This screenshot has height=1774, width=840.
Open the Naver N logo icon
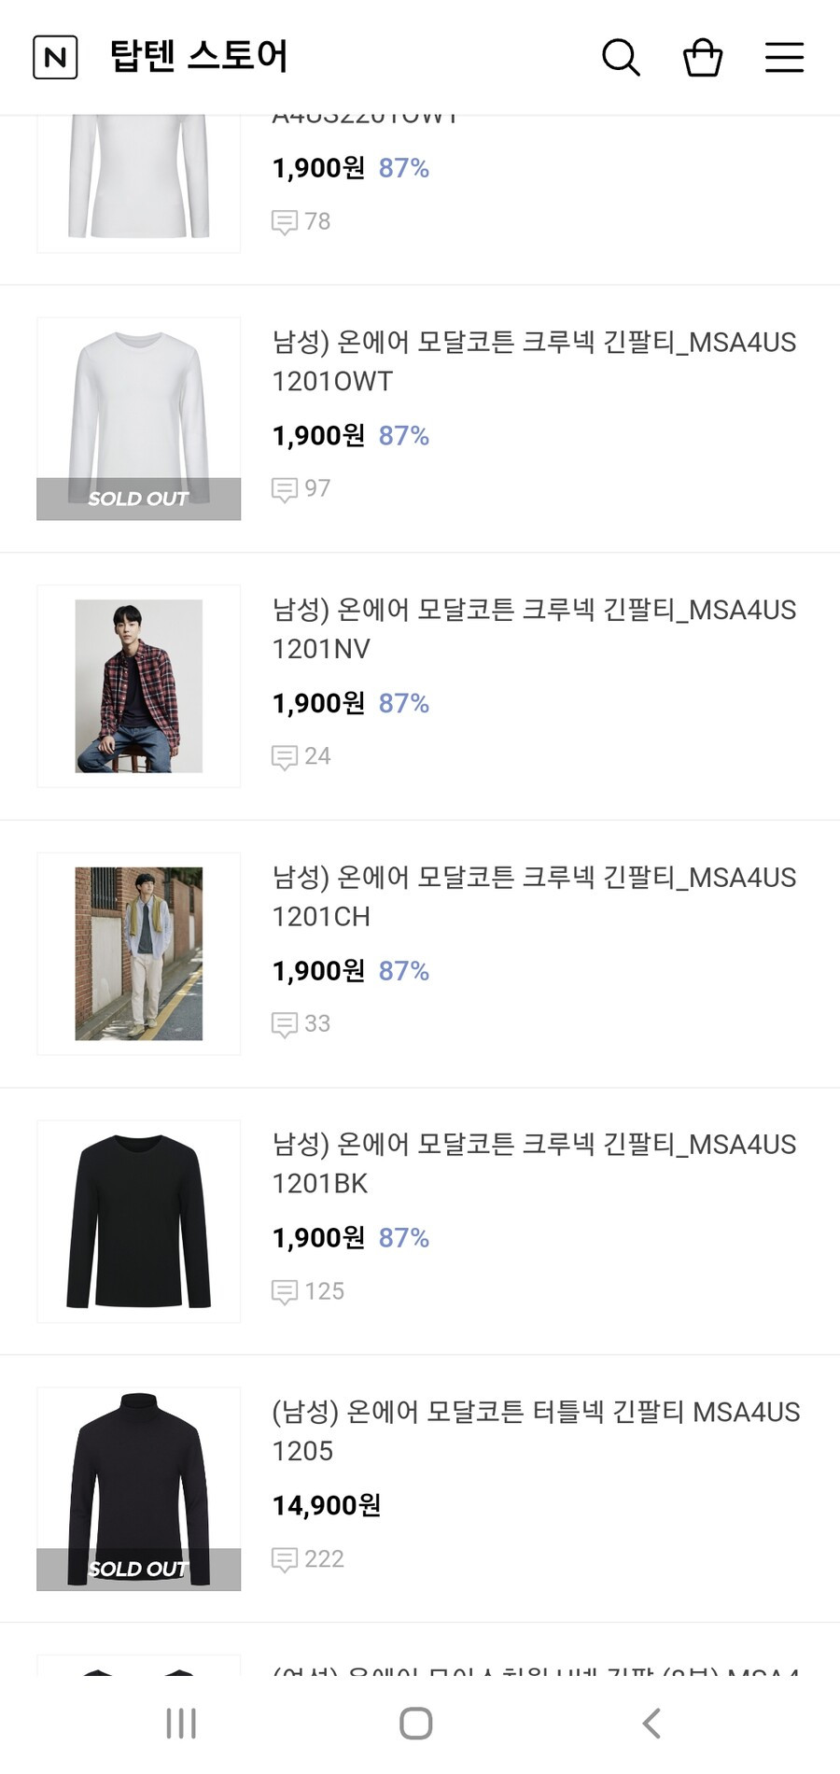pyautogui.click(x=55, y=57)
